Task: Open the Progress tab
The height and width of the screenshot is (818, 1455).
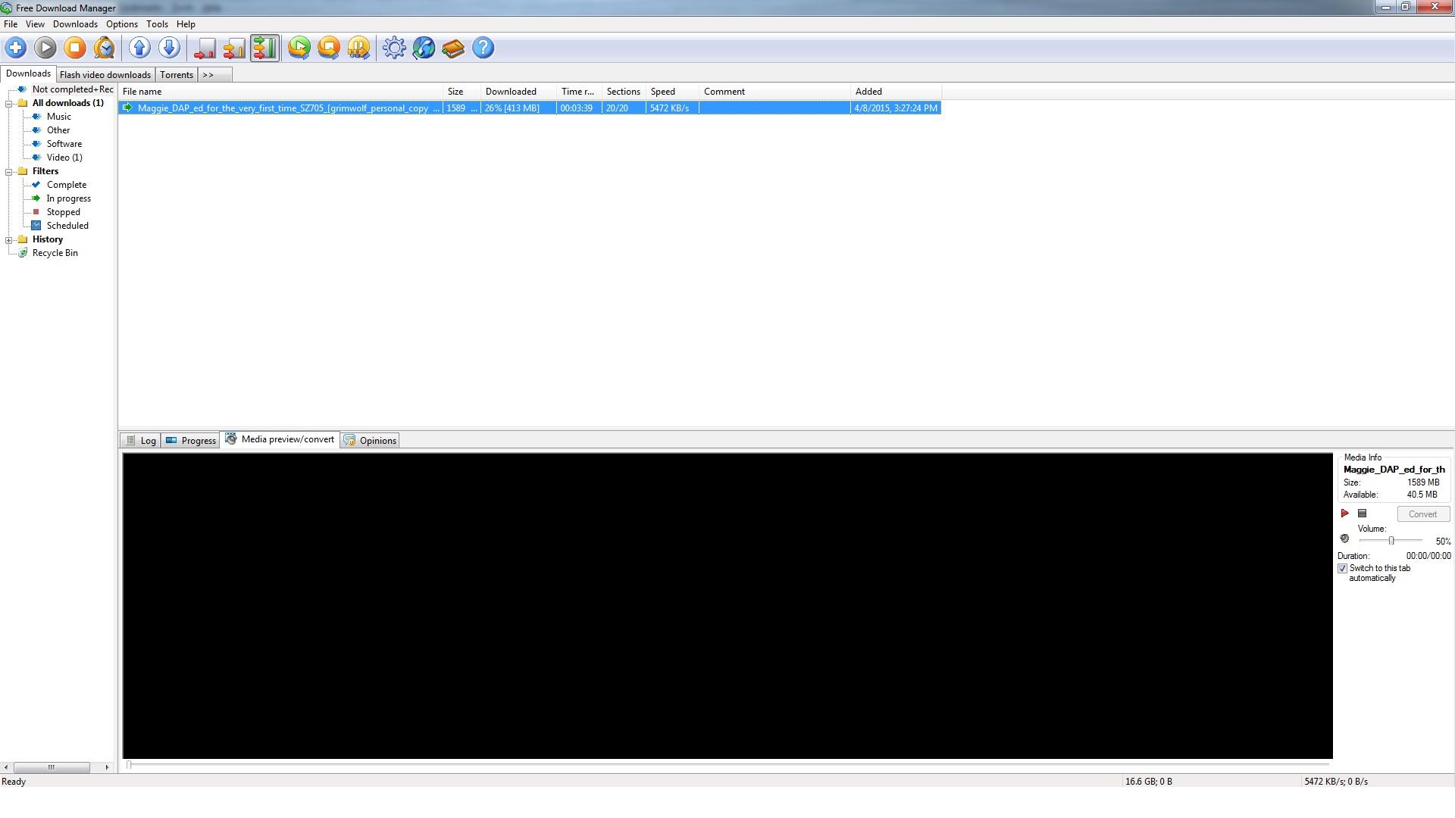Action: click(192, 441)
